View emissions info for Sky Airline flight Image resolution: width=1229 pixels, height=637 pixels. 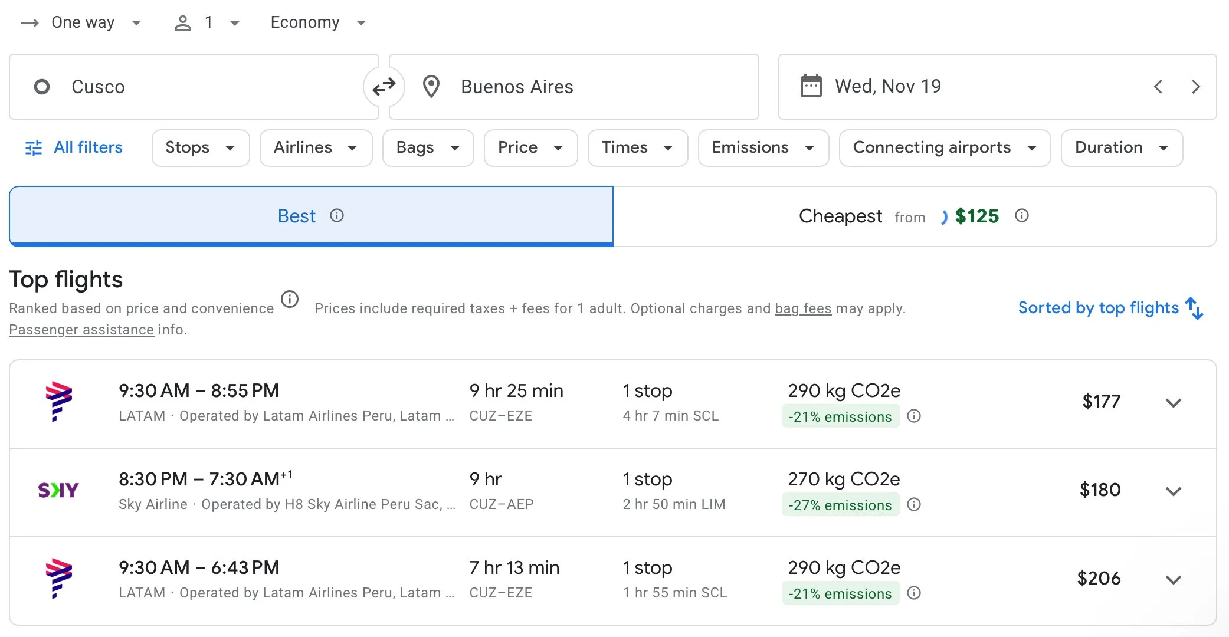(913, 505)
